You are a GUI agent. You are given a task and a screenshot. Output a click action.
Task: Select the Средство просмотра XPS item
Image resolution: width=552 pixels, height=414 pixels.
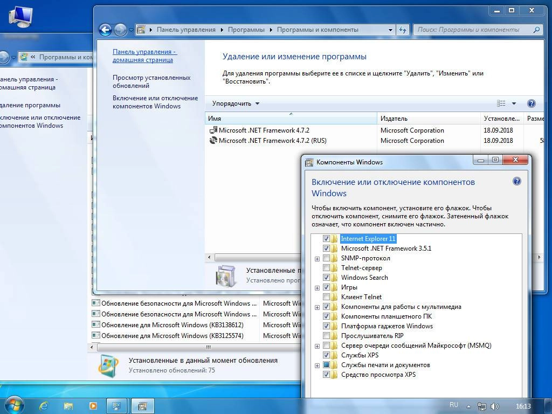pyautogui.click(x=378, y=375)
